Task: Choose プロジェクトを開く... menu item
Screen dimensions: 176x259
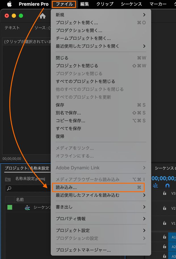Action: pyautogui.click(x=101, y=23)
